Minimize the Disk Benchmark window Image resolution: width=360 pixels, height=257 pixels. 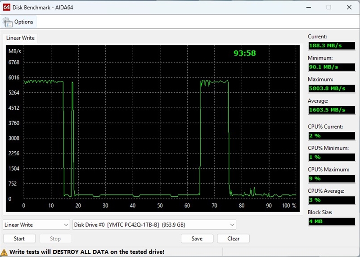309,7
